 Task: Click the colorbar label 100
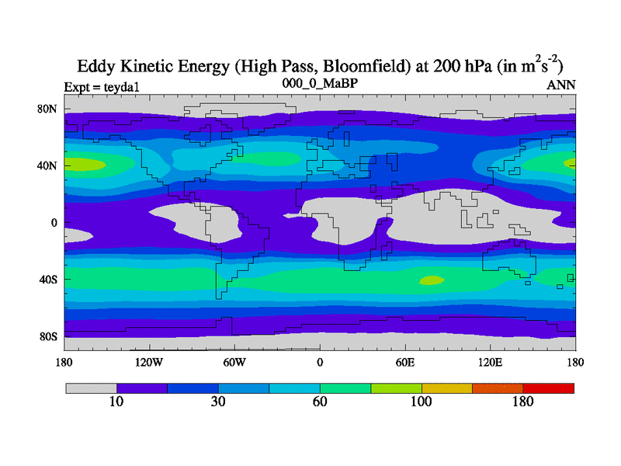coord(422,402)
